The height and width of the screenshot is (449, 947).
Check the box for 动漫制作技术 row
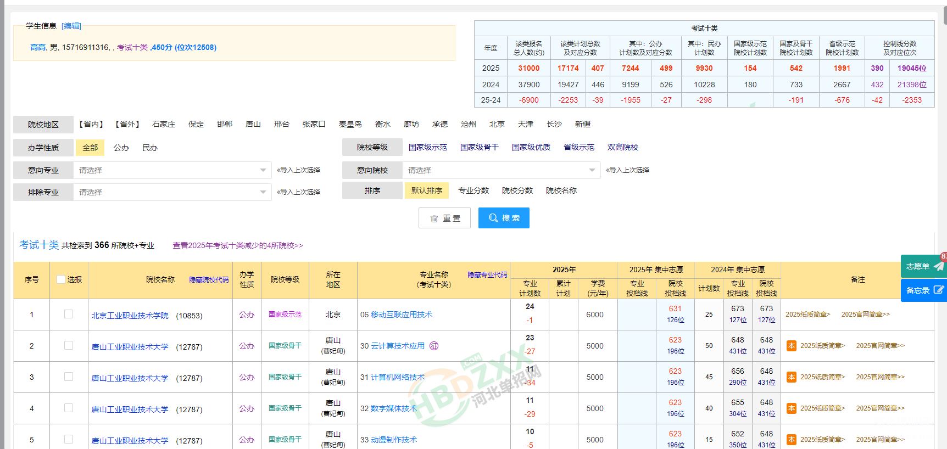click(69, 439)
